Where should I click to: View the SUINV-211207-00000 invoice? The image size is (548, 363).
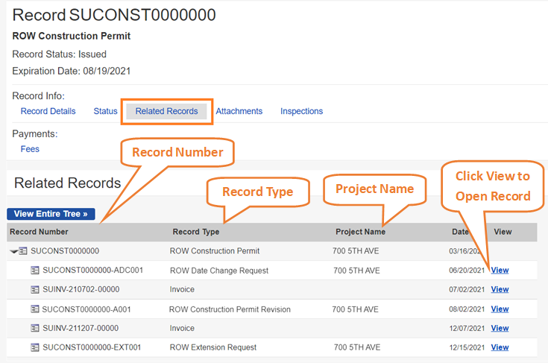point(500,328)
